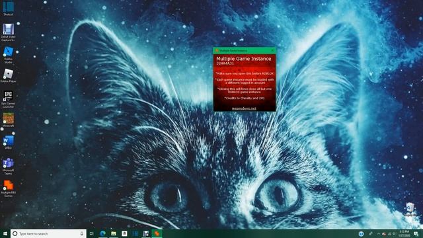
Task: Focus the 'Type here to search' box
Action: [x=48, y=233]
